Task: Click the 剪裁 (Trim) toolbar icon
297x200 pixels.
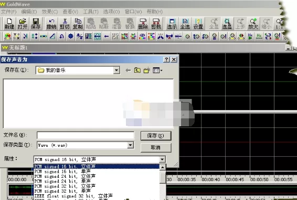Action: tap(156, 24)
